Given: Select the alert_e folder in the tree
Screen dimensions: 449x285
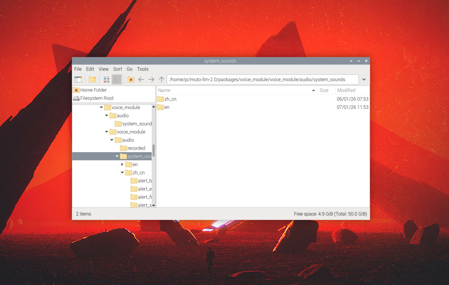Looking at the screenshot, I should pyautogui.click(x=145, y=189).
